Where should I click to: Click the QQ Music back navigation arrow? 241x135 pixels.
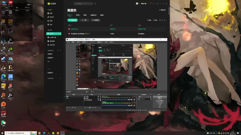(x=68, y=4)
